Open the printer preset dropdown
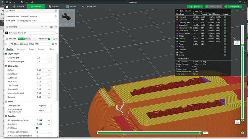 [x=29, y=16]
